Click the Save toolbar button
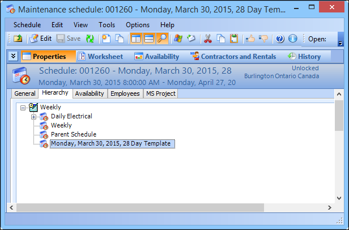This screenshot has width=349, height=230. pyautogui.click(x=69, y=39)
